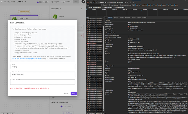This screenshot has width=188, height=114.
Task: Filter requests by Img type
Action: coord(156,5)
